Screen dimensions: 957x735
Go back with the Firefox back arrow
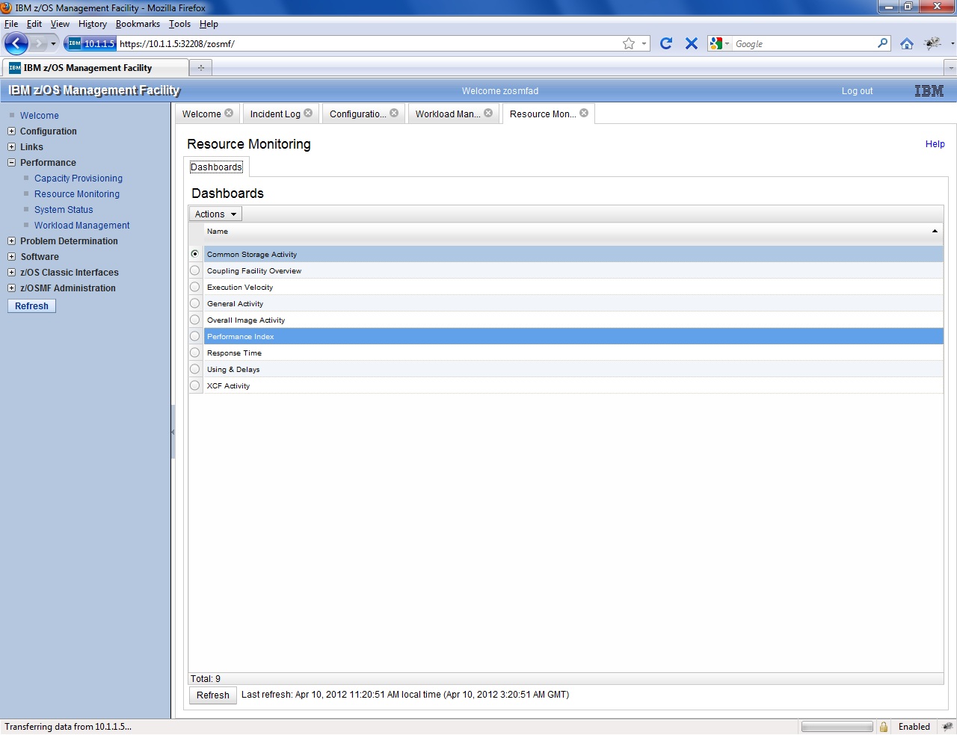tap(16, 43)
